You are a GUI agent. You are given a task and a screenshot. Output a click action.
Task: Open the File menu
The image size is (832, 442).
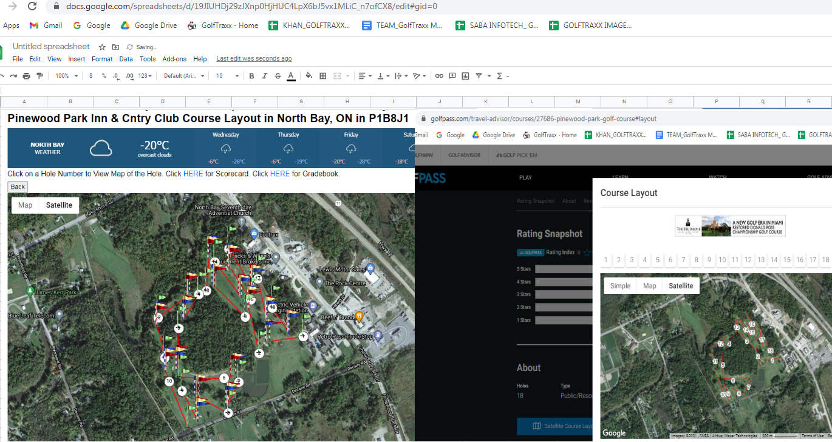click(x=18, y=59)
